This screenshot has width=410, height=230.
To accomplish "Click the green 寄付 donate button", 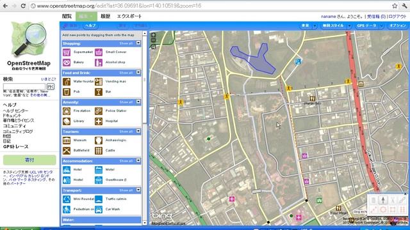I will 29,160.
